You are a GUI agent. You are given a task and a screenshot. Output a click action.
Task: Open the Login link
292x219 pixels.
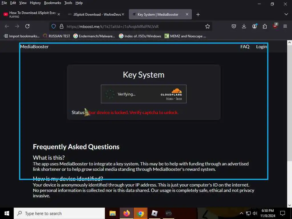(x=261, y=47)
